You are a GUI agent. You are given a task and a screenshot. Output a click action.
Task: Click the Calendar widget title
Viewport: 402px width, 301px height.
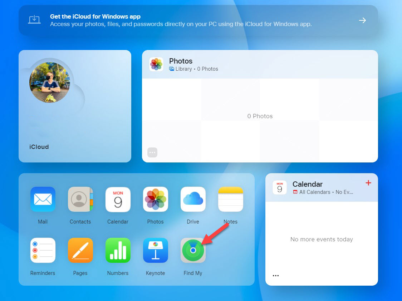click(307, 184)
